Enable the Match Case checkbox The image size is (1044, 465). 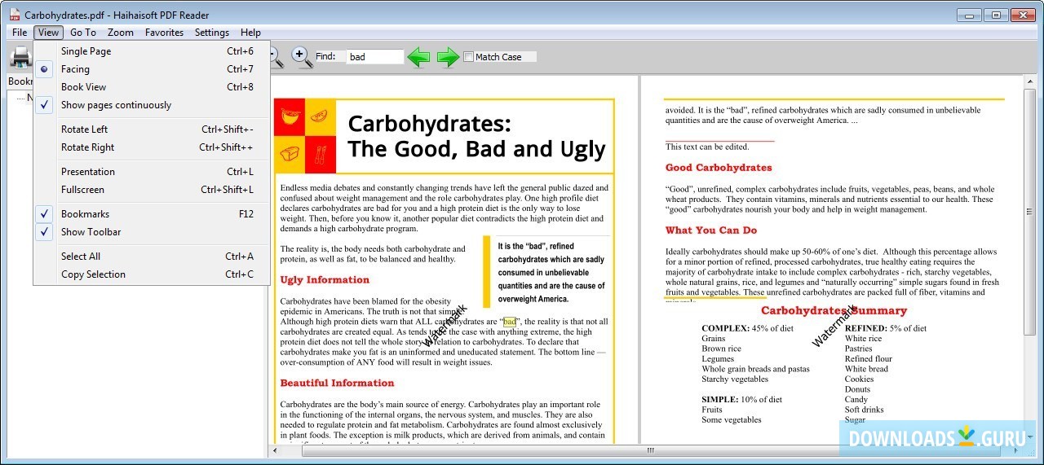point(469,57)
